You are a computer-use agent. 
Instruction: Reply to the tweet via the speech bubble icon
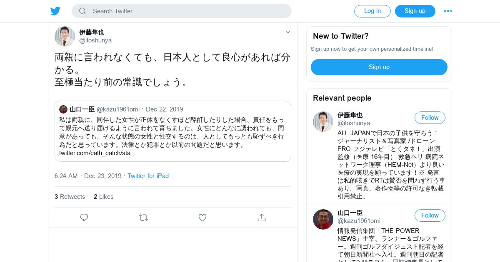(84, 218)
